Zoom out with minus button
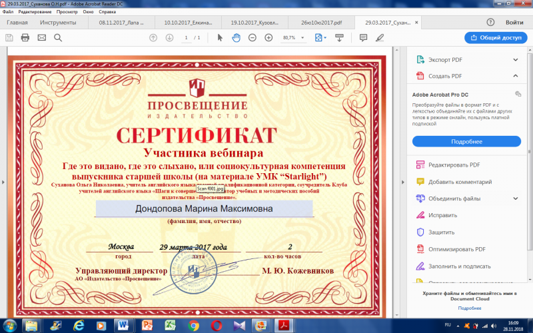The height and width of the screenshot is (333, 533). pos(253,38)
